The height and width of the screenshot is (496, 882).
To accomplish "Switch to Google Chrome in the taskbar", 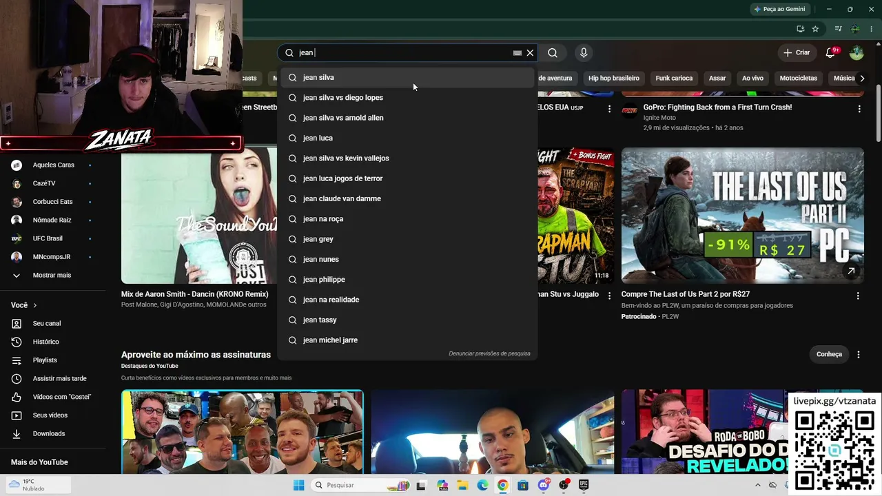I will tap(502, 485).
